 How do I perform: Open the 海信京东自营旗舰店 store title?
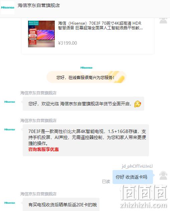(39, 5)
